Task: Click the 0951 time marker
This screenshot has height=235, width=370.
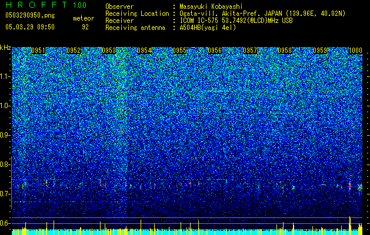Action: tap(38, 51)
